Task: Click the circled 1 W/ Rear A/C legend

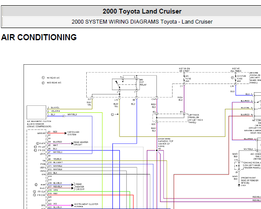Action: [51, 78]
